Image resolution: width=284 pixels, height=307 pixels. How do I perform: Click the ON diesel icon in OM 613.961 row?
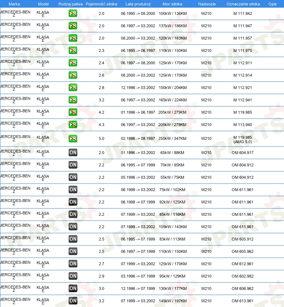(73, 300)
